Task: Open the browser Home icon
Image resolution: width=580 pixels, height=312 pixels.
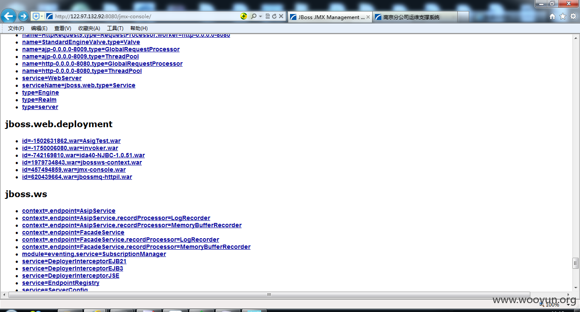Action: point(552,17)
